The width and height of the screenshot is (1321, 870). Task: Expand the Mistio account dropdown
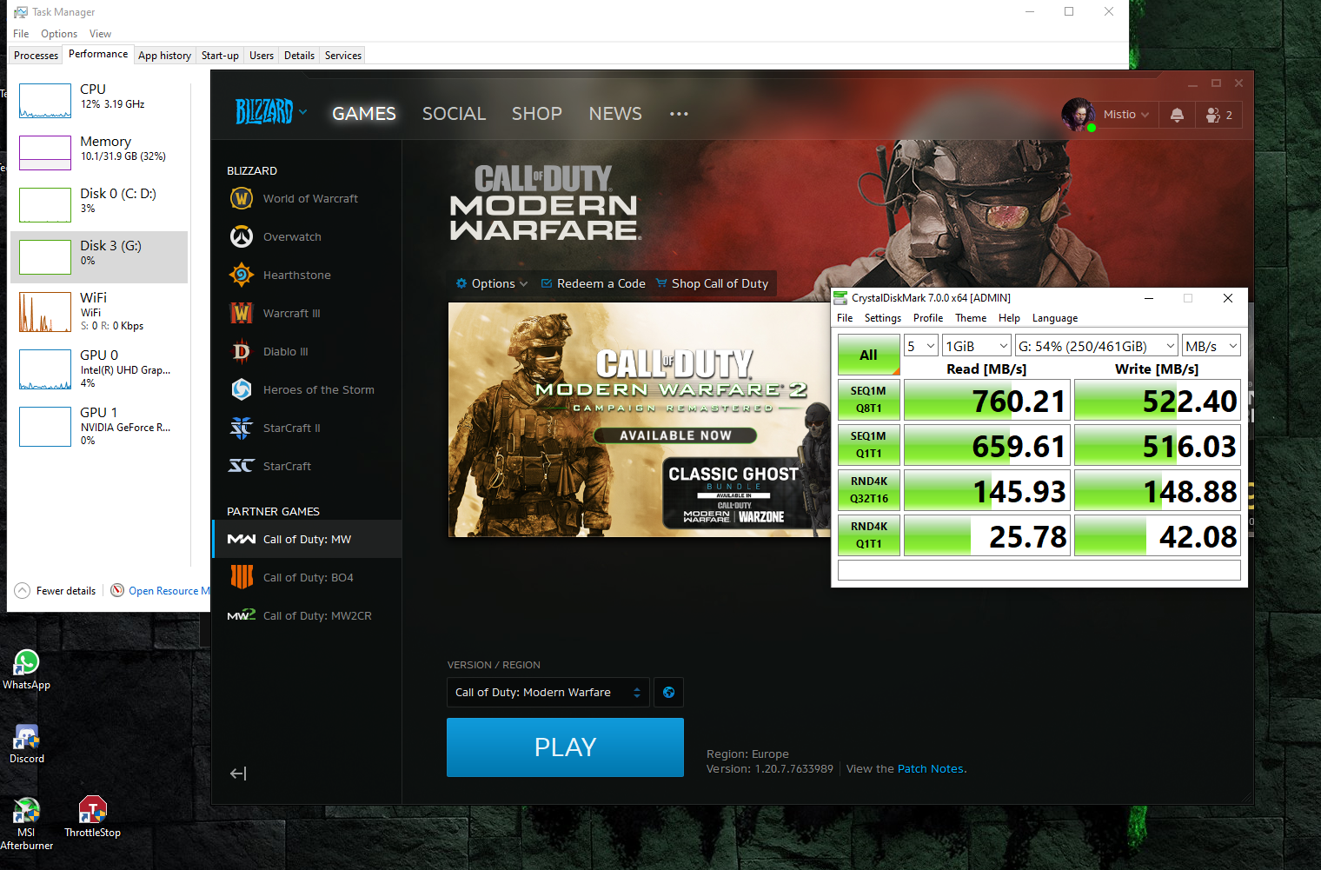(x=1126, y=115)
